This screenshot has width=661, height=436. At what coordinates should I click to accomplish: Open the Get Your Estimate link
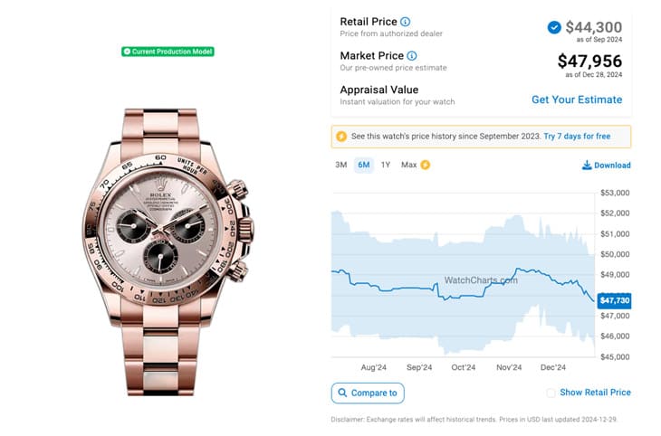pyautogui.click(x=577, y=100)
